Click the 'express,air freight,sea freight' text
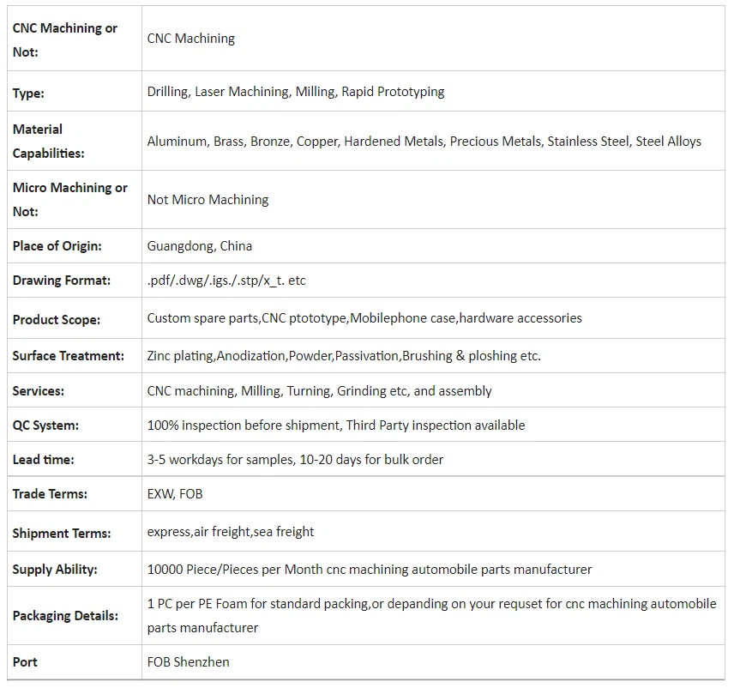Screen dimensions: 734x688 coord(231,531)
